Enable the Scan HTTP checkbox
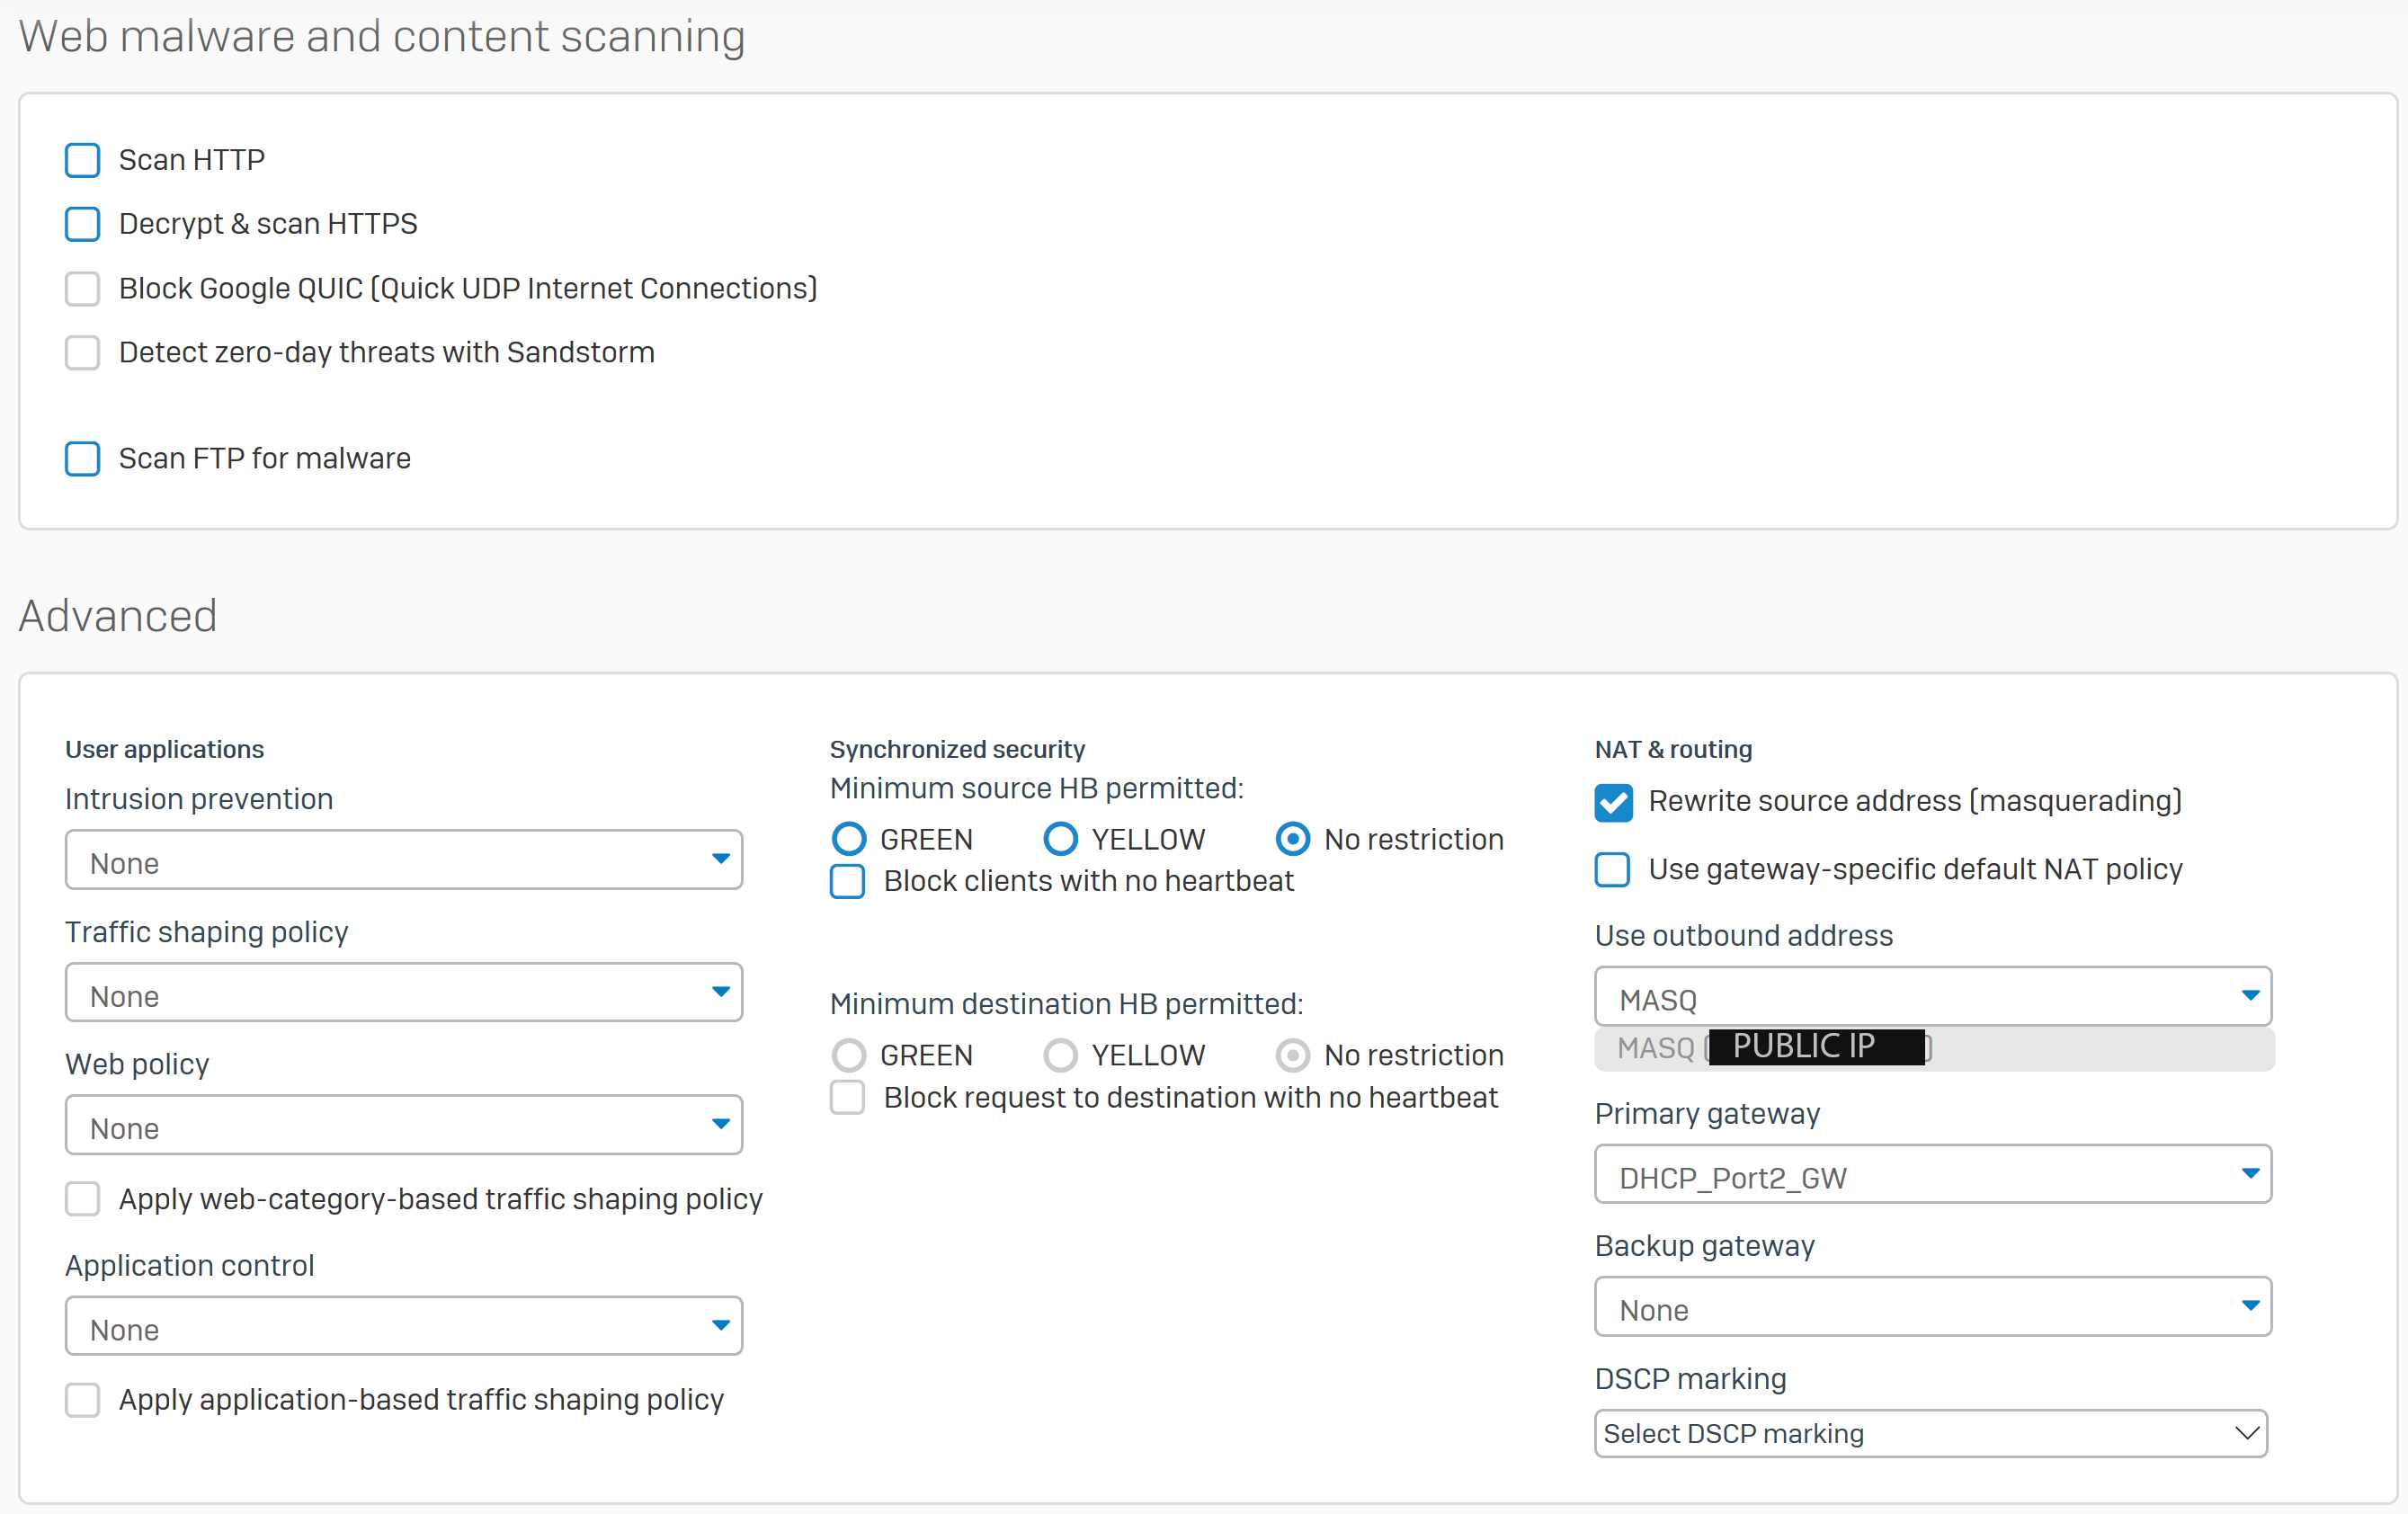The width and height of the screenshot is (2408, 1514). click(x=82, y=160)
